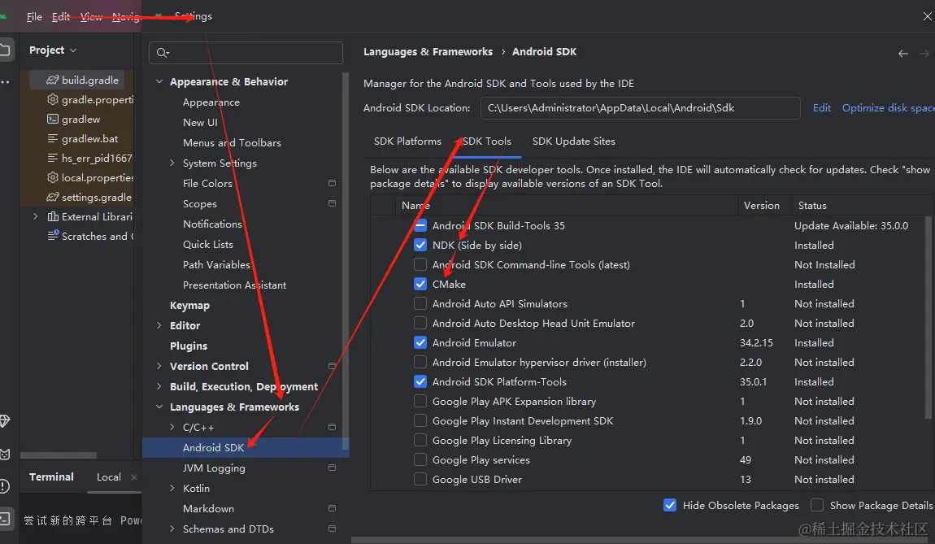Click the local.properties file icon

pyautogui.click(x=53, y=177)
